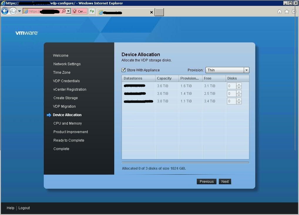Maximize the Internet Explorer window
Image resolution: width=299 pixels, height=215 pixels.
tap(290, 3)
